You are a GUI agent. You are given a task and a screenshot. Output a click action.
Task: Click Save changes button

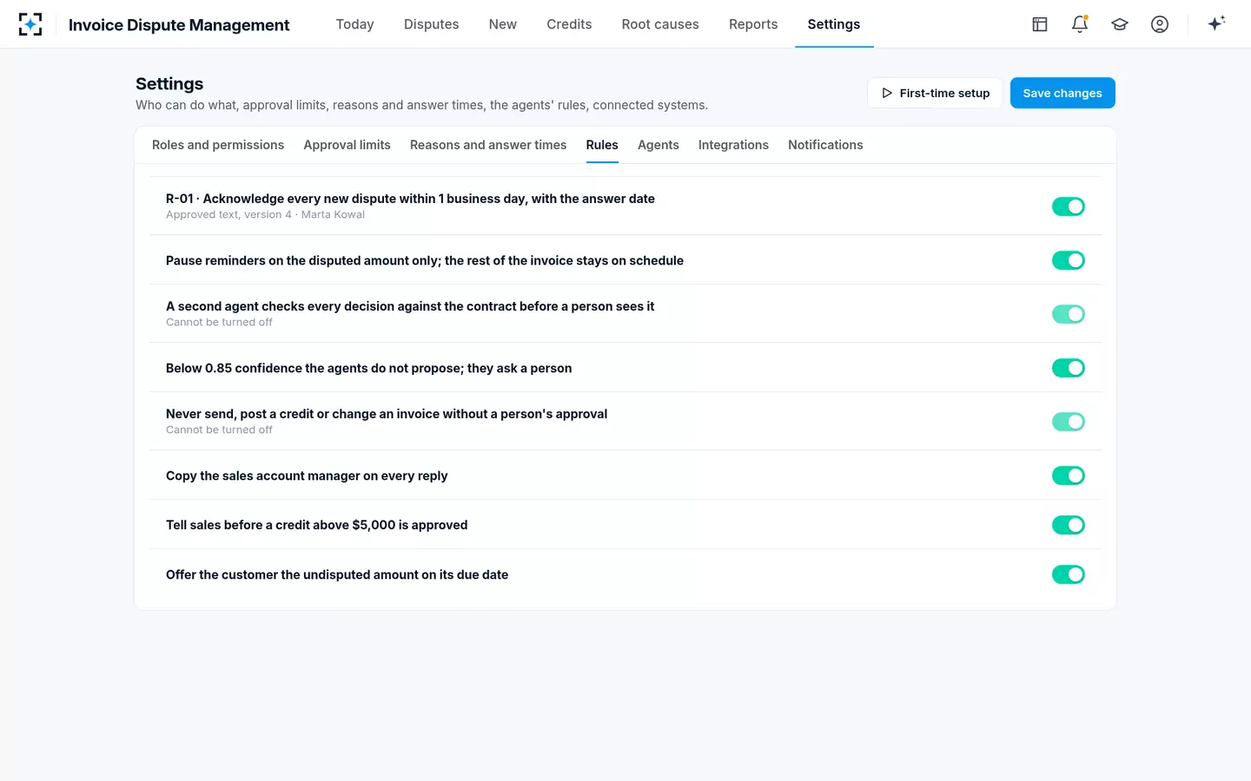(1062, 93)
